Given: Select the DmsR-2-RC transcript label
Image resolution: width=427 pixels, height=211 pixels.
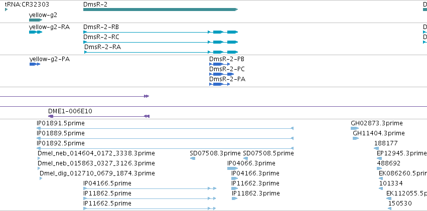Looking at the screenshot, I should point(101,37).
